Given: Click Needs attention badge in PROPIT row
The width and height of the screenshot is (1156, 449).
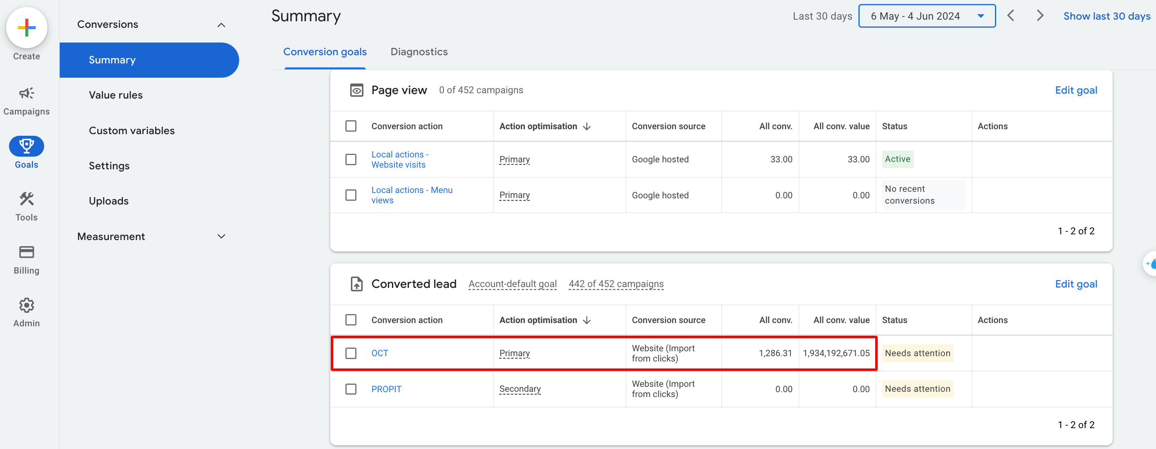Looking at the screenshot, I should pyautogui.click(x=917, y=389).
